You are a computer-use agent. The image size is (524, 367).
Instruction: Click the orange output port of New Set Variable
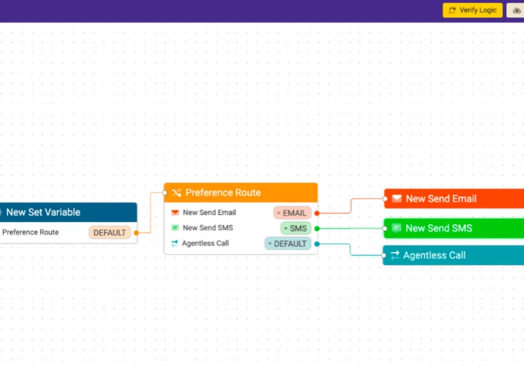tap(136, 233)
